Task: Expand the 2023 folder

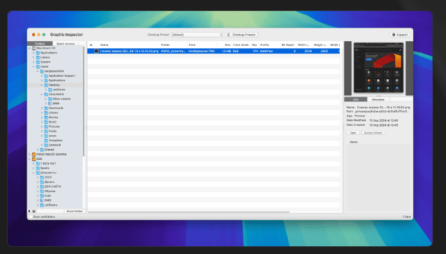Action: tap(38, 177)
